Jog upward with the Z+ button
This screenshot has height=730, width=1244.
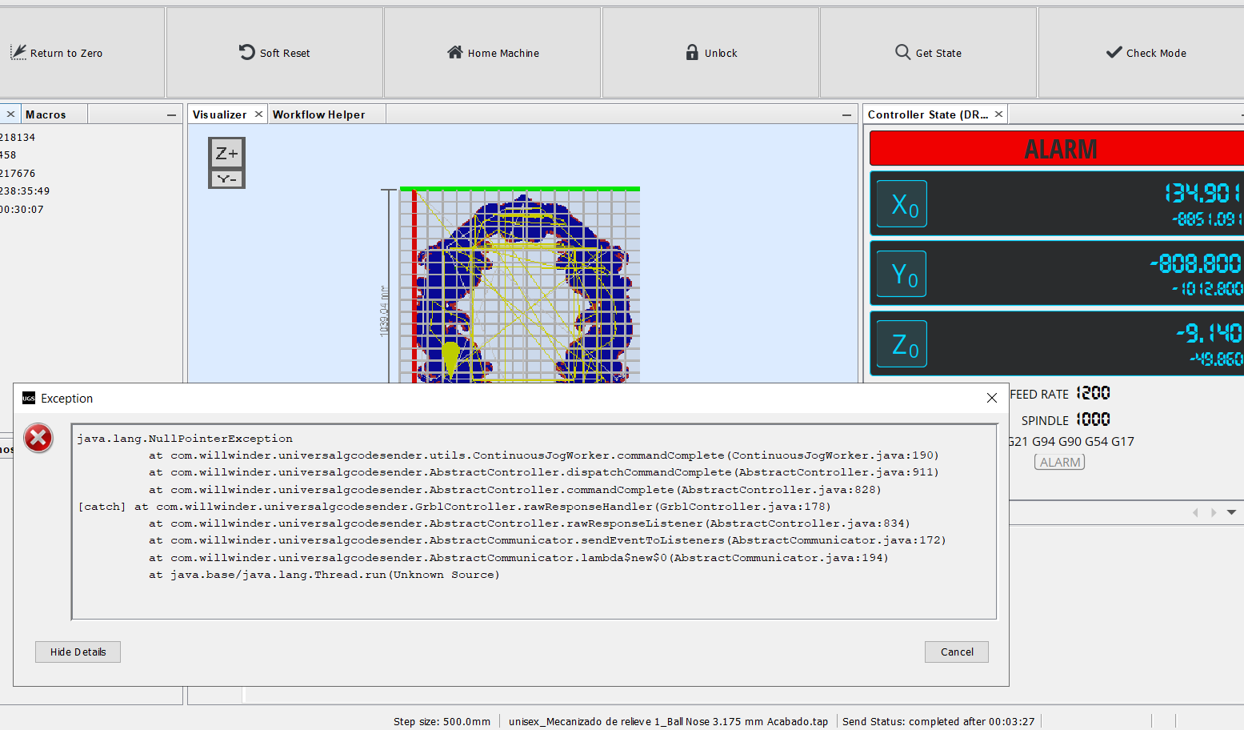point(226,152)
